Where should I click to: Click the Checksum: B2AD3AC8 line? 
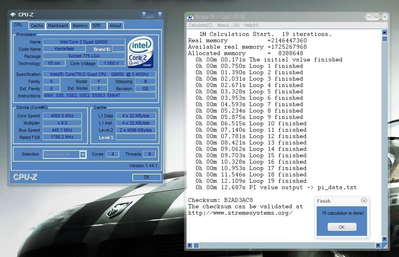tap(220, 200)
